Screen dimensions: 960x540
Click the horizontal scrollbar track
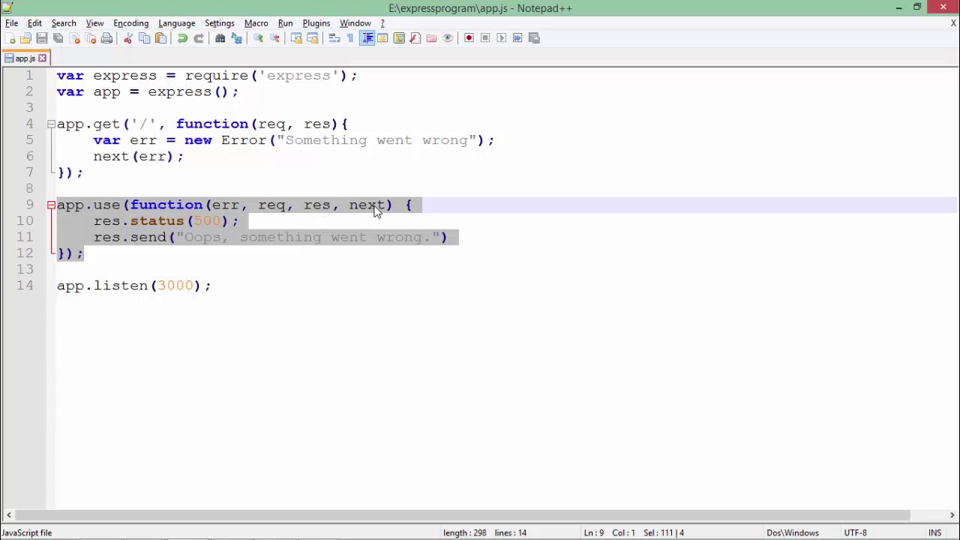[x=463, y=515]
